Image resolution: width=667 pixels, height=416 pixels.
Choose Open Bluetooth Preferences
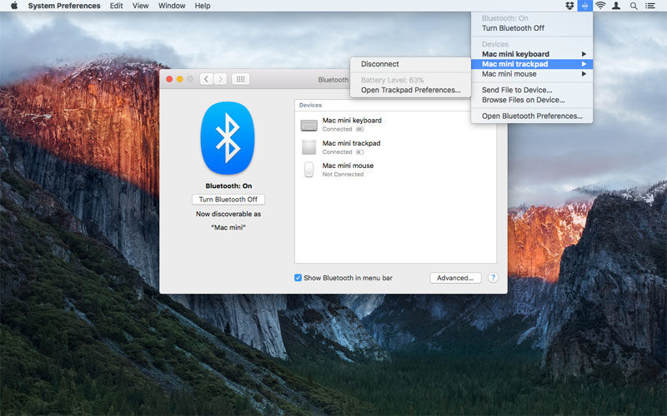pyautogui.click(x=532, y=116)
